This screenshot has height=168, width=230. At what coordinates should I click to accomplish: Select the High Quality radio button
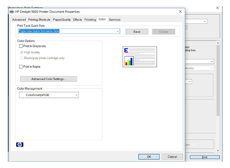(x=22, y=52)
